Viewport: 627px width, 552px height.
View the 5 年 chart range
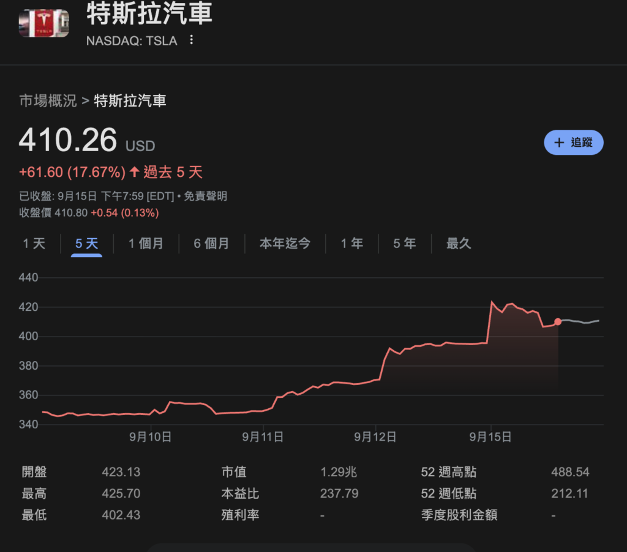(x=404, y=244)
